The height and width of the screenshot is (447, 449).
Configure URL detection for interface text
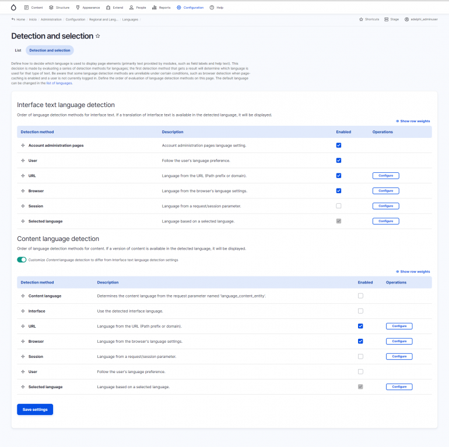tap(385, 175)
